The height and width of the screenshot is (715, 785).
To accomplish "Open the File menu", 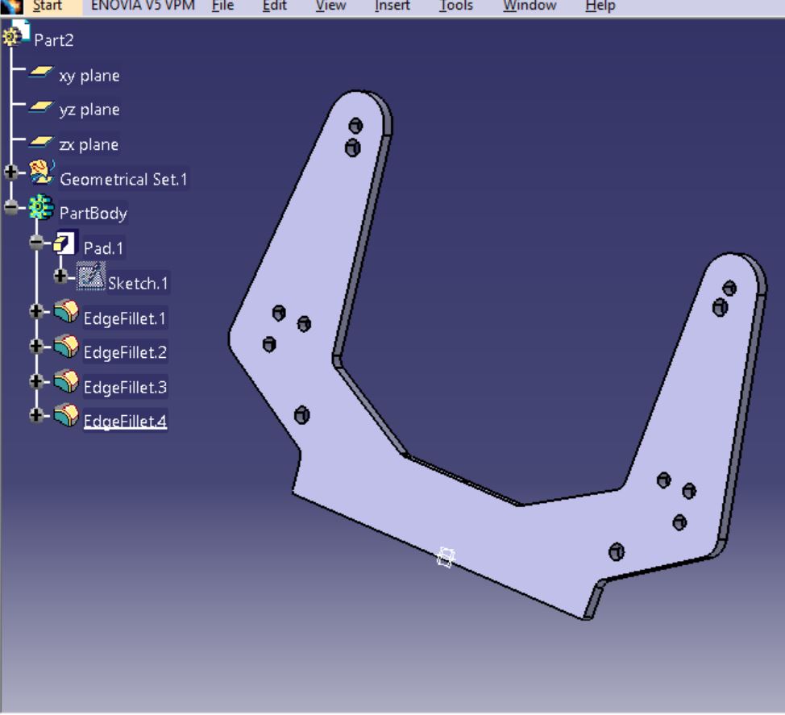I will [x=222, y=6].
